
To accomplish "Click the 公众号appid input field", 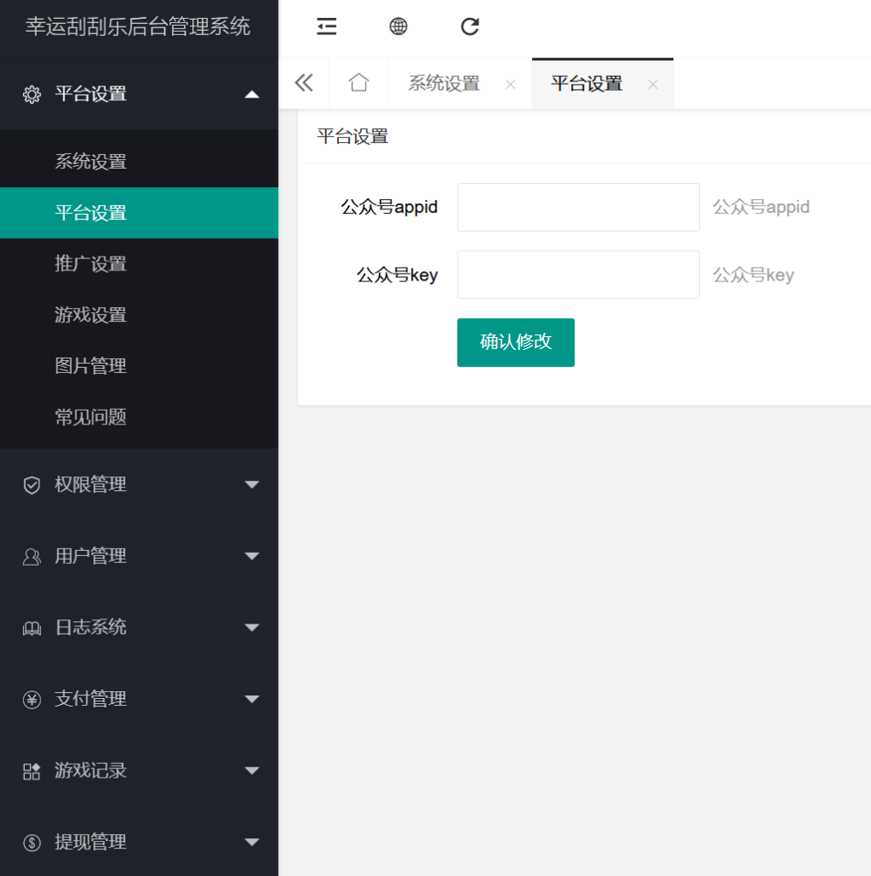I will coord(578,207).
